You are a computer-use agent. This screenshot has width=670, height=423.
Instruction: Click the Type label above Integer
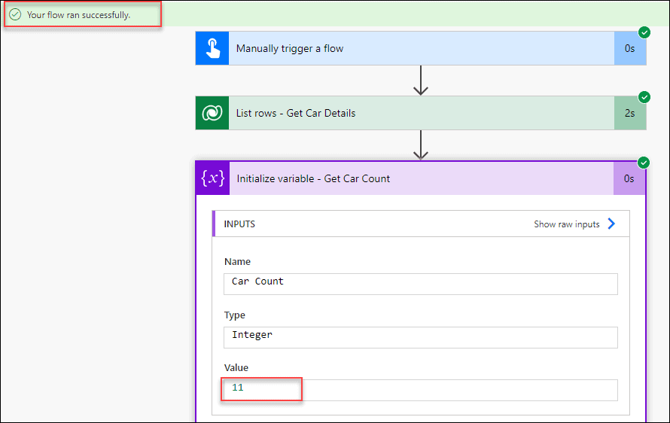pos(235,315)
